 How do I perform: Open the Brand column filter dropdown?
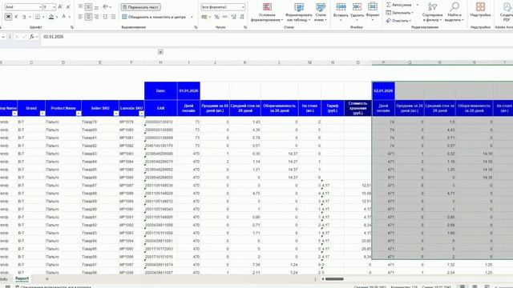click(42, 114)
